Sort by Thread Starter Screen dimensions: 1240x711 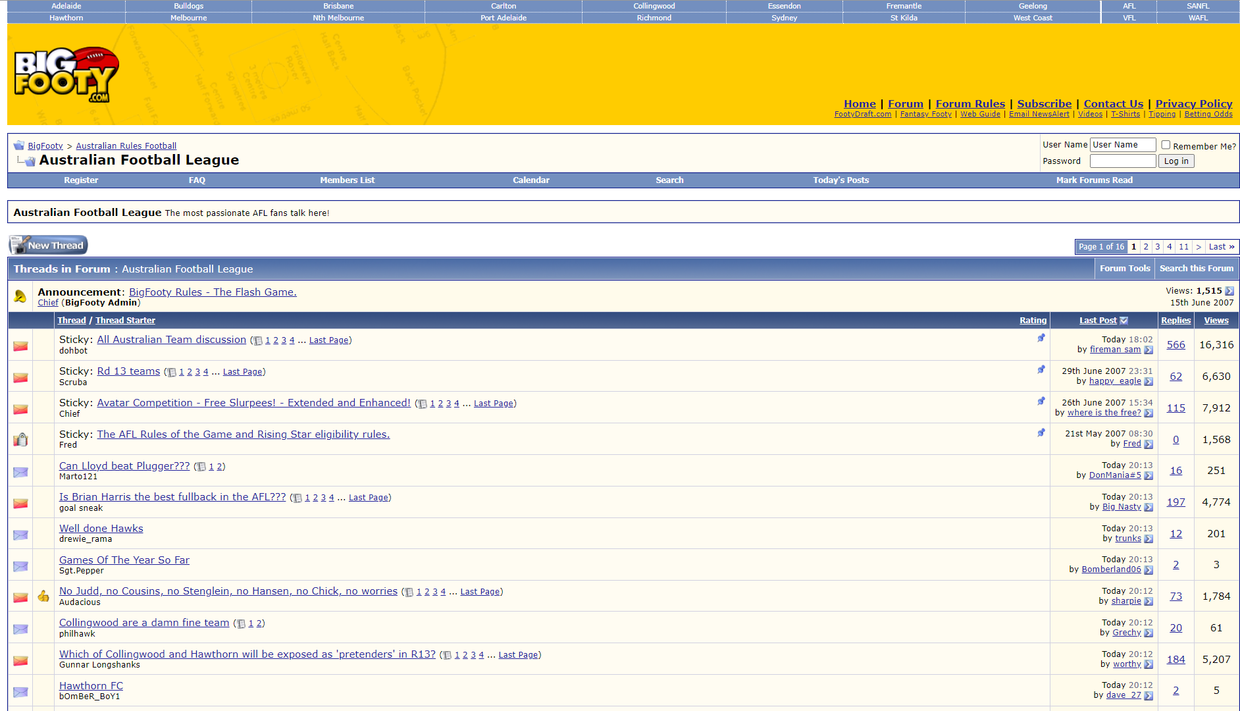pyautogui.click(x=125, y=321)
